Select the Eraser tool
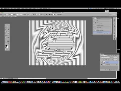The image size is (121, 91). click(6, 36)
